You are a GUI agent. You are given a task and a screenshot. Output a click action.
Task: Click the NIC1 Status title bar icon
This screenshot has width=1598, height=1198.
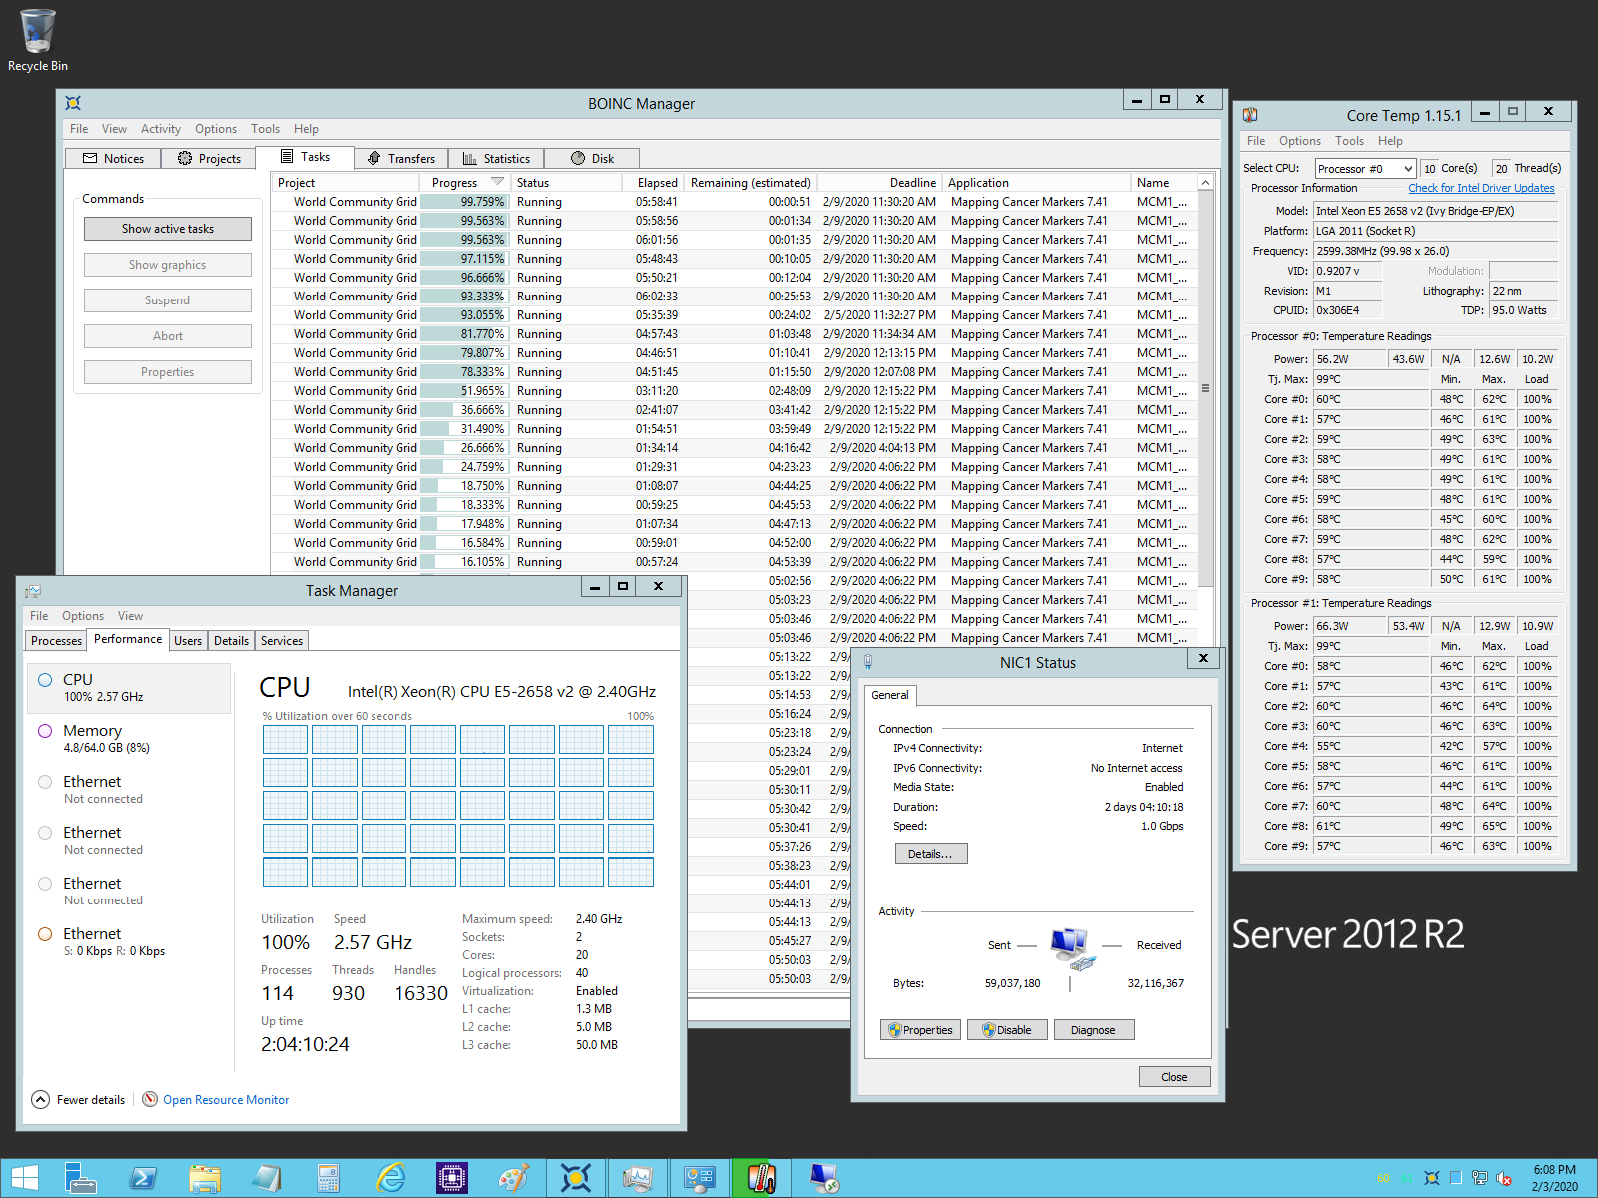tap(868, 662)
